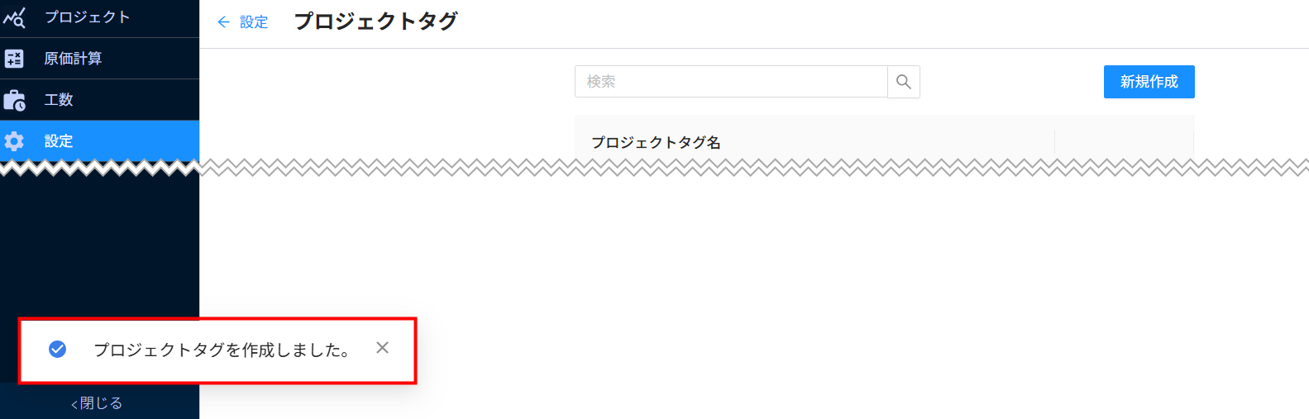
Task: Click the 原価計算 calculator icon
Action: tap(14, 59)
